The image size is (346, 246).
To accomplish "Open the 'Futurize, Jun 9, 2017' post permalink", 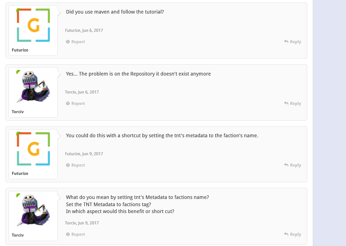I will coord(84,154).
